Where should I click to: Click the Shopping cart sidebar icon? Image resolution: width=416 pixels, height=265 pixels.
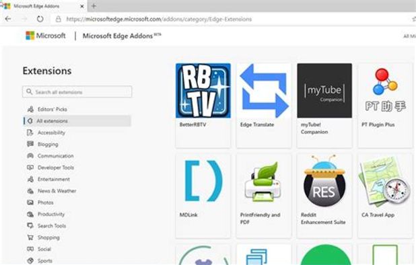click(30, 237)
